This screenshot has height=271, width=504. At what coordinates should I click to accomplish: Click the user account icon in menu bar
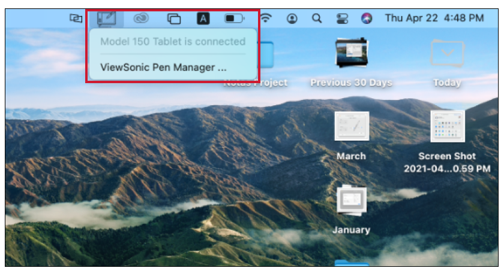(292, 19)
